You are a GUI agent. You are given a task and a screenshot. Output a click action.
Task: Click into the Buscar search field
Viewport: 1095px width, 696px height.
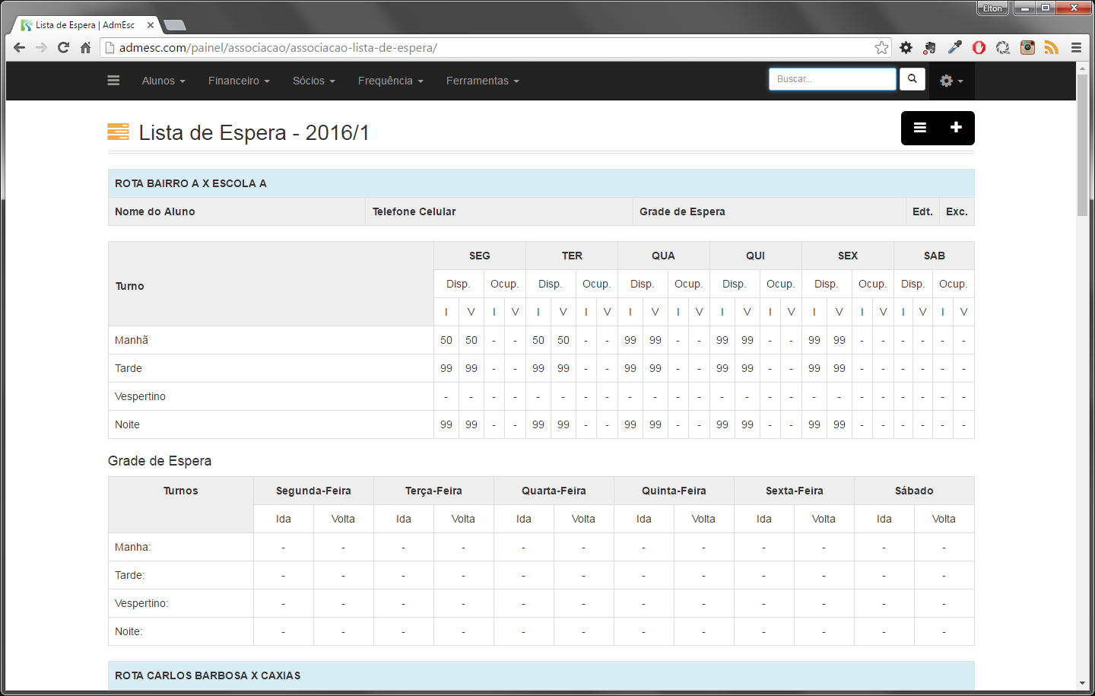pos(832,79)
